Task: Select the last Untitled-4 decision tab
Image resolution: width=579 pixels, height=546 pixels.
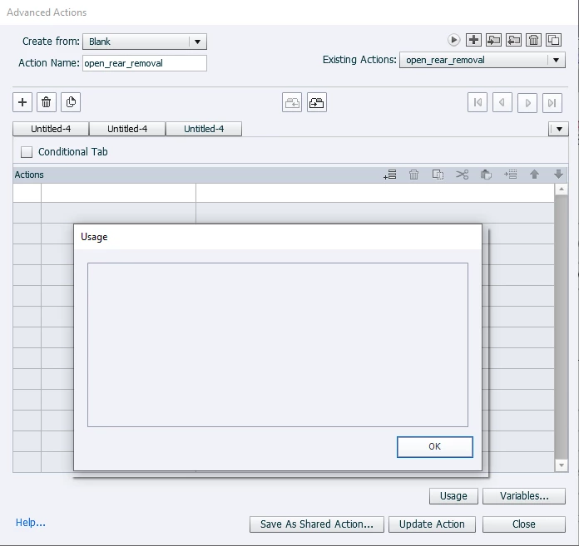Action: click(204, 129)
